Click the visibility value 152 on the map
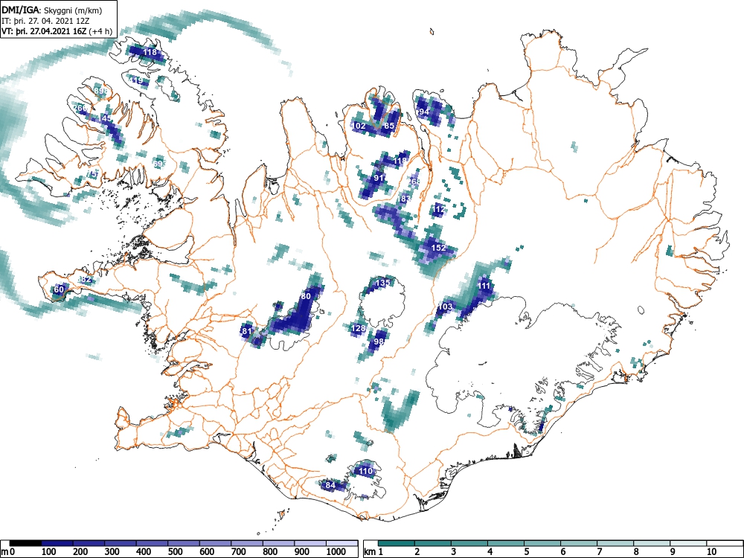 tap(438, 248)
